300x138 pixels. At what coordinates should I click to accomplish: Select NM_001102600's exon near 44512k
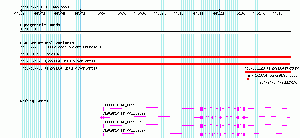pyautogui.click(x=220, y=109)
